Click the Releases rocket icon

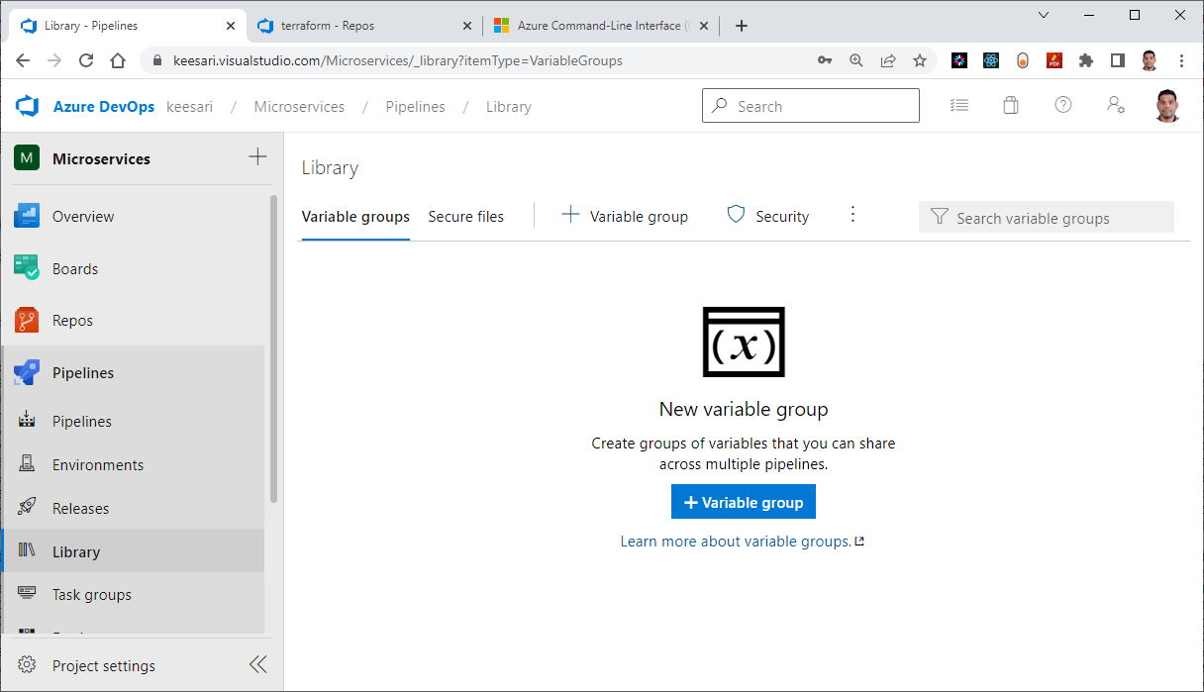[x=27, y=508]
